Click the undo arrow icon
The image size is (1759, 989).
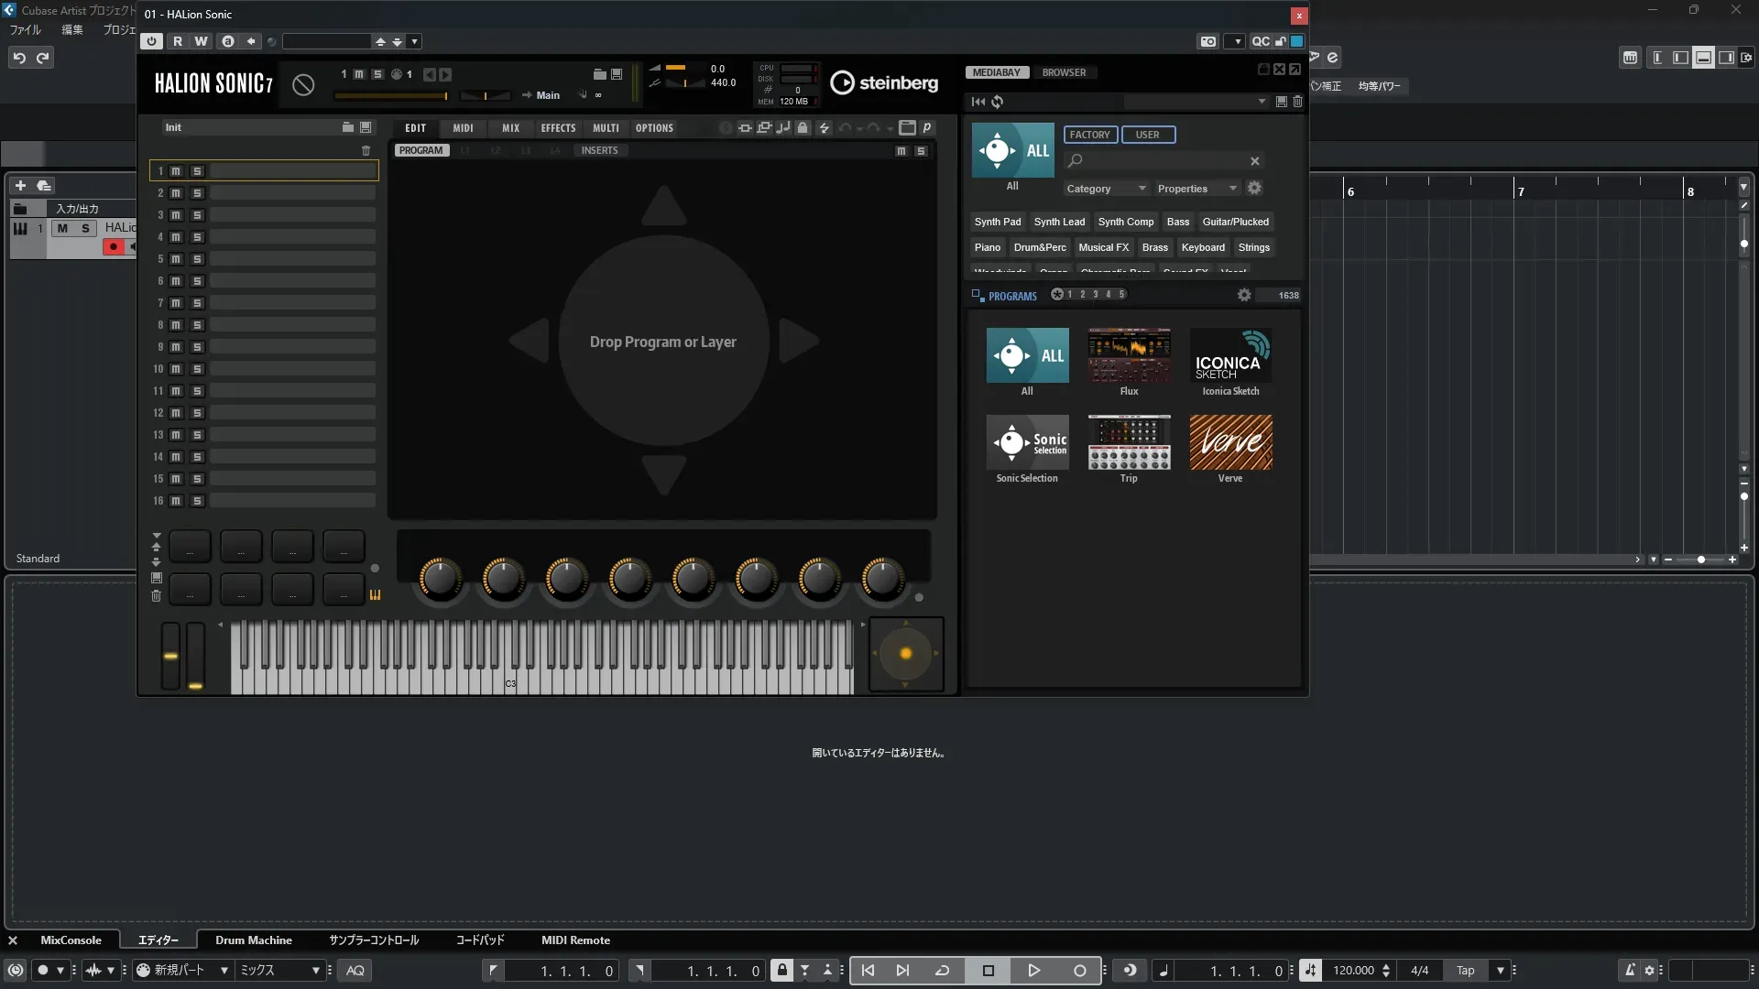pos(18,58)
